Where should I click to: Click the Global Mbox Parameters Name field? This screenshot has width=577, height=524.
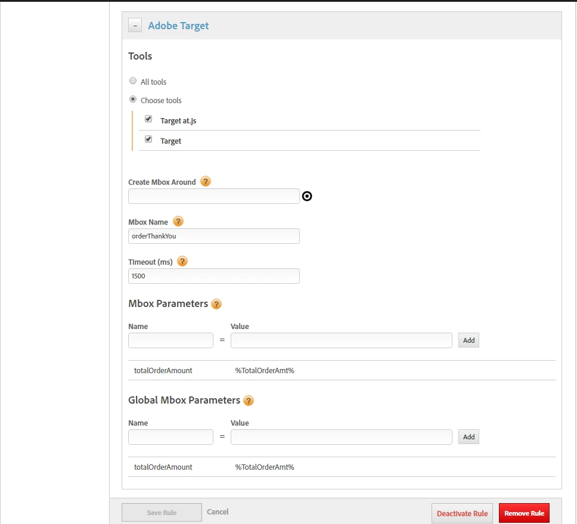(170, 437)
